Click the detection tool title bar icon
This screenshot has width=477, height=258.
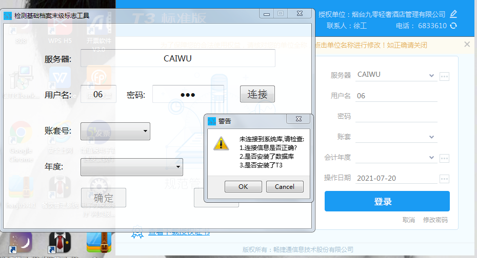pyautogui.click(x=8, y=15)
